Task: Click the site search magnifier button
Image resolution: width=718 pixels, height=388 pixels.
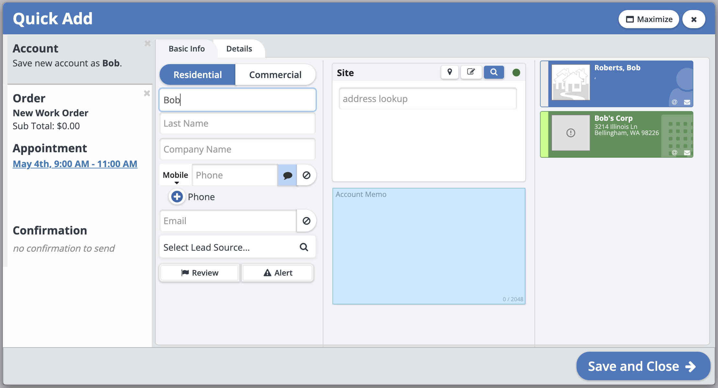Action: coord(494,72)
